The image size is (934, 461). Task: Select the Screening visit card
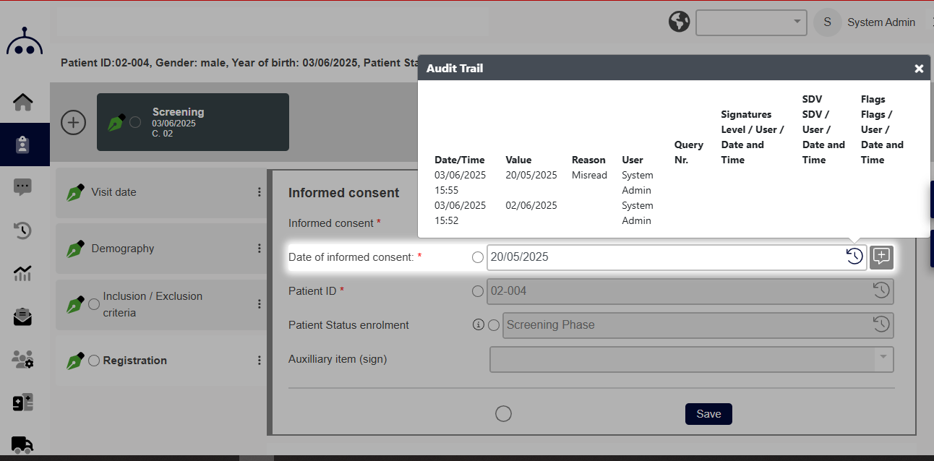pos(192,122)
